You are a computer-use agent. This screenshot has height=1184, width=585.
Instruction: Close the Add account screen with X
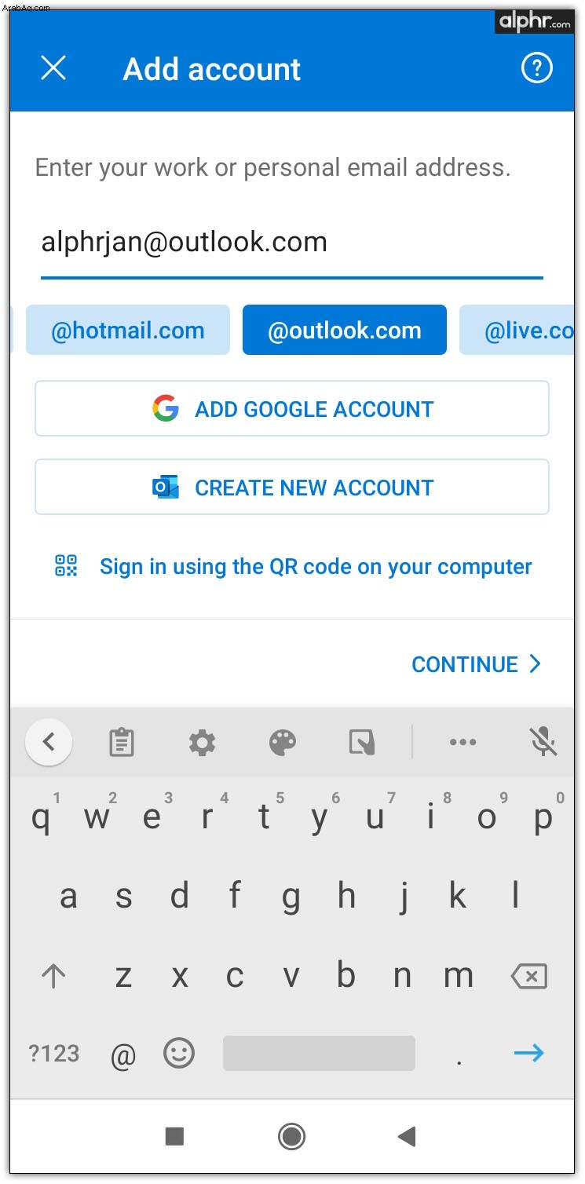coord(53,68)
